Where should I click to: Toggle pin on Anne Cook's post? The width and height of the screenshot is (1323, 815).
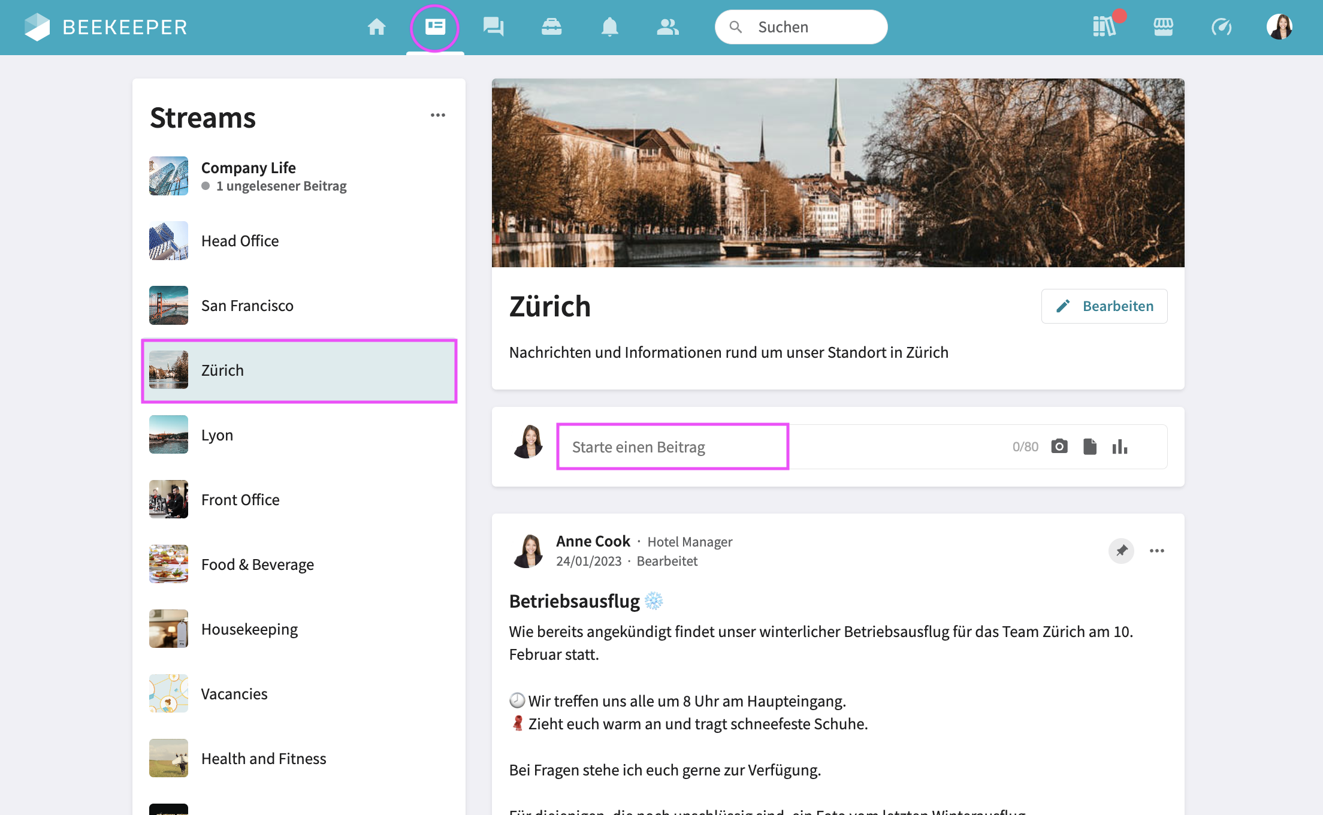pos(1121,551)
